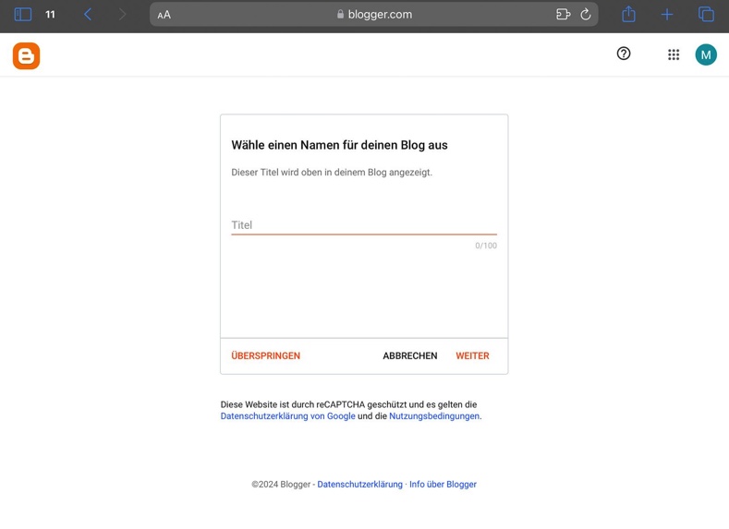Open a new tab with plus icon
The height and width of the screenshot is (529, 729).
click(x=667, y=15)
